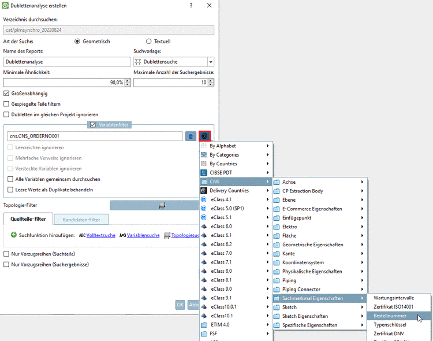Click the blue database icon beside variable field
This screenshot has height=341, width=433.
click(191, 136)
